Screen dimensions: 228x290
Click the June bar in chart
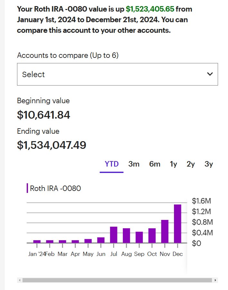(x=101, y=240)
